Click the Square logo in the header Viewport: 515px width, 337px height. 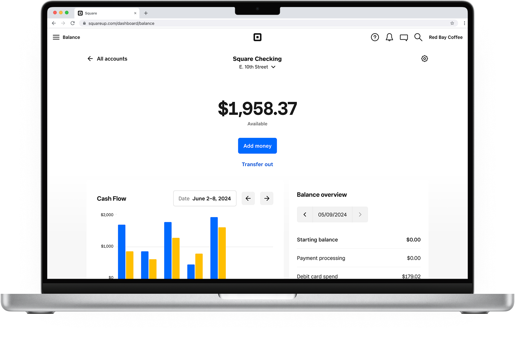point(257,37)
